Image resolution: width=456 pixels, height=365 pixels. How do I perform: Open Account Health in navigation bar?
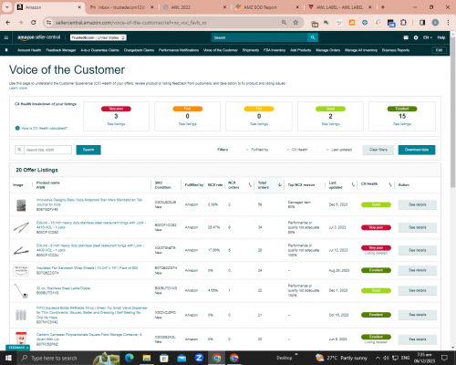29,50
